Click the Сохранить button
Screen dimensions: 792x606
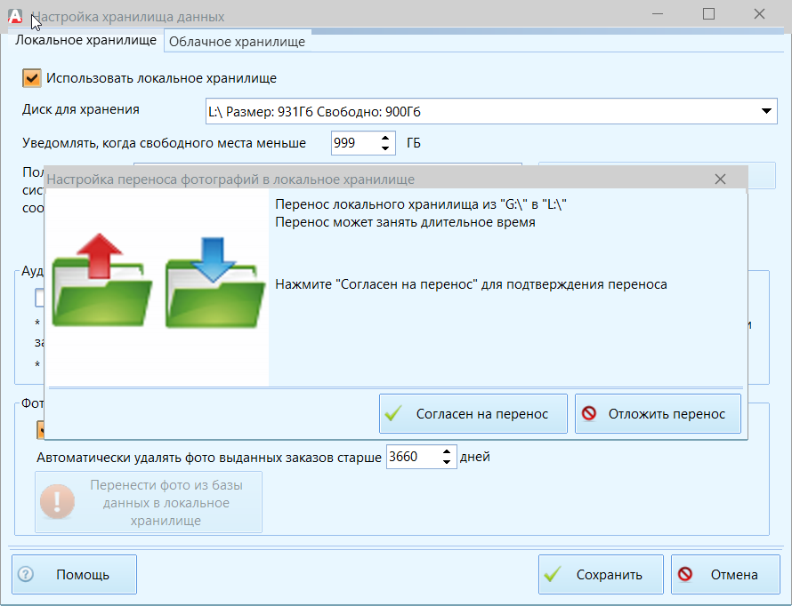[601, 574]
